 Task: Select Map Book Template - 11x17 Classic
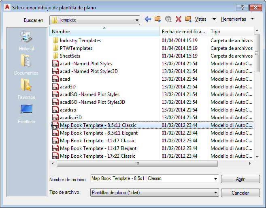point(98,141)
